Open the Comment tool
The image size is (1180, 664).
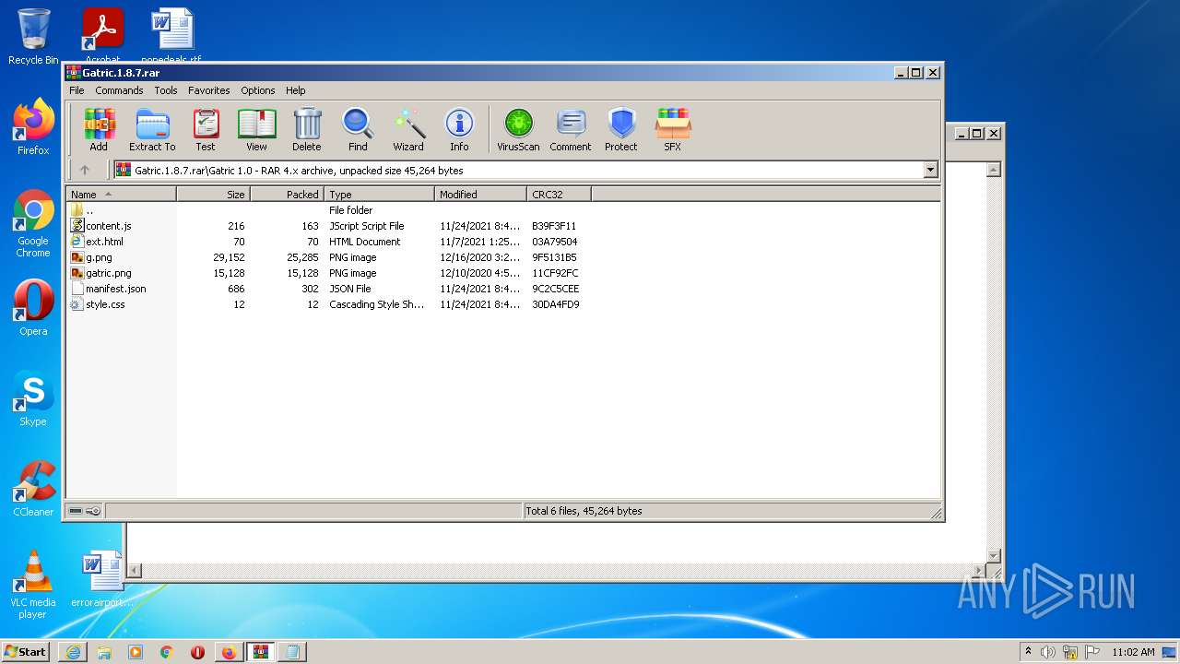tap(571, 130)
